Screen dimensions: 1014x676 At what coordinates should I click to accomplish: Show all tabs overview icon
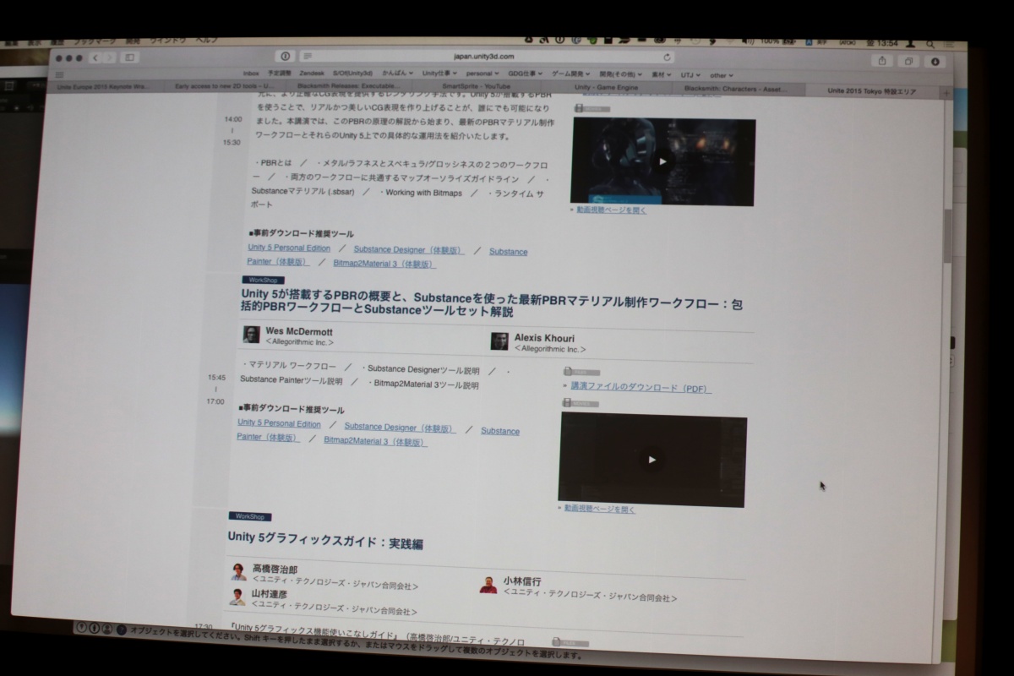908,61
